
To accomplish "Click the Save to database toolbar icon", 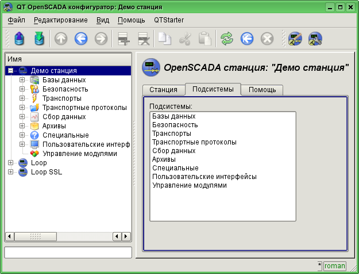I will pyautogui.click(x=40, y=39).
